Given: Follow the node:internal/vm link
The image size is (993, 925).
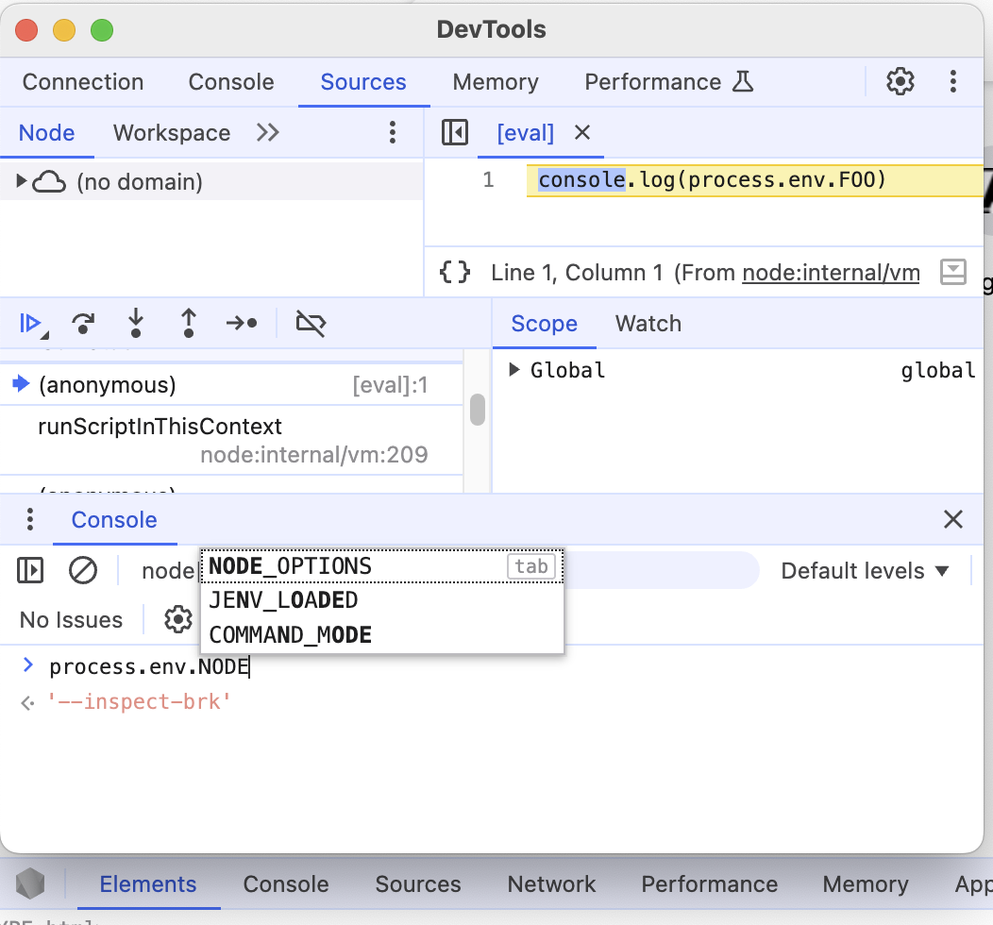Looking at the screenshot, I should [x=831, y=273].
